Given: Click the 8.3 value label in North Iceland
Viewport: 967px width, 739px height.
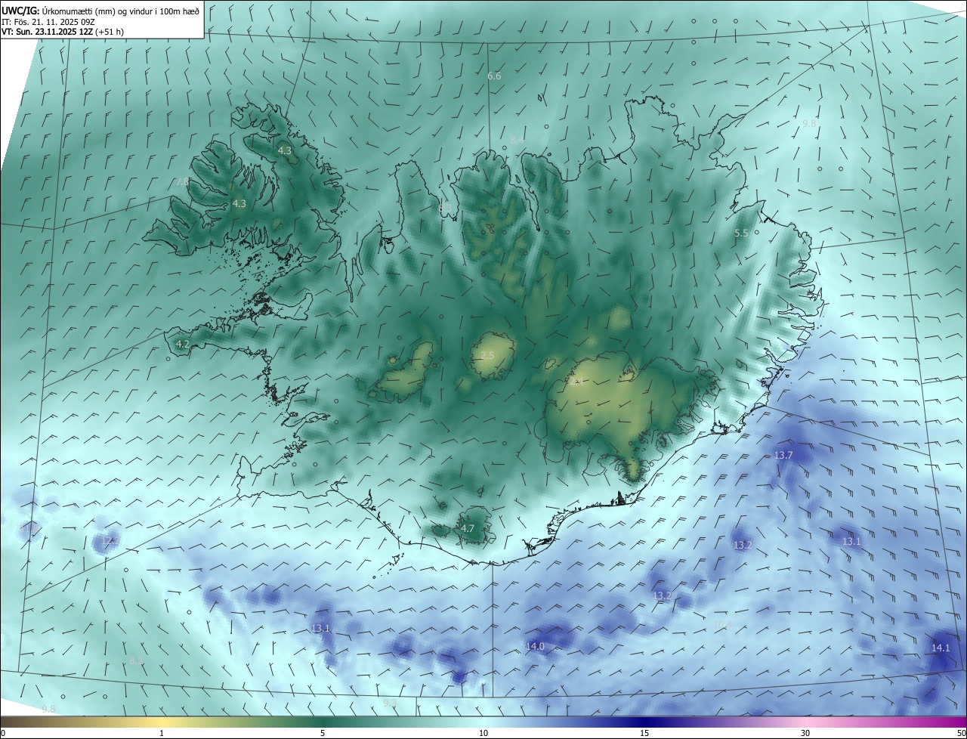Looking at the screenshot, I should (446, 209).
